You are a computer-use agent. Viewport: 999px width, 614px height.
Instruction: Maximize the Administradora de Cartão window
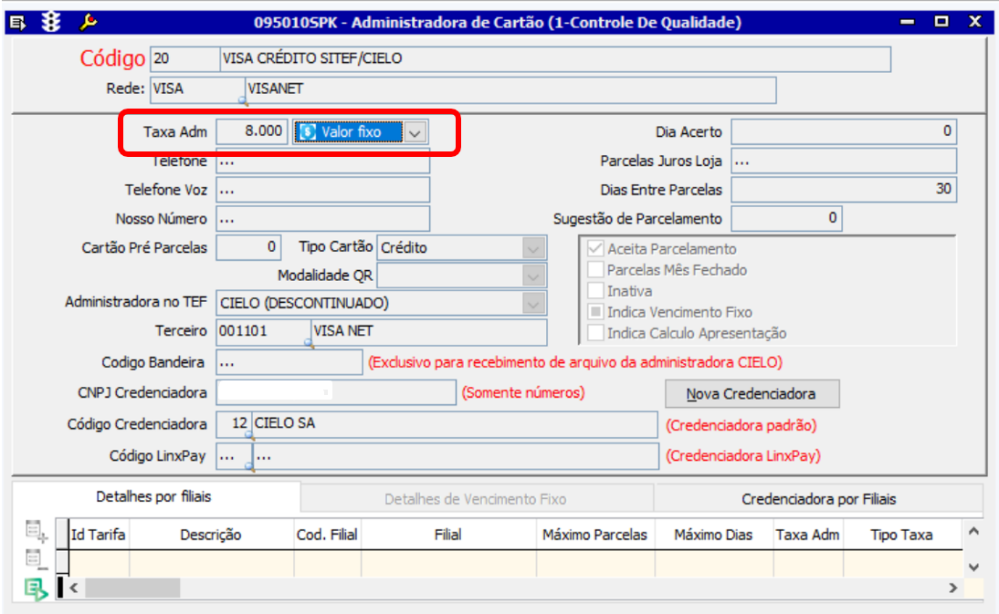(941, 22)
